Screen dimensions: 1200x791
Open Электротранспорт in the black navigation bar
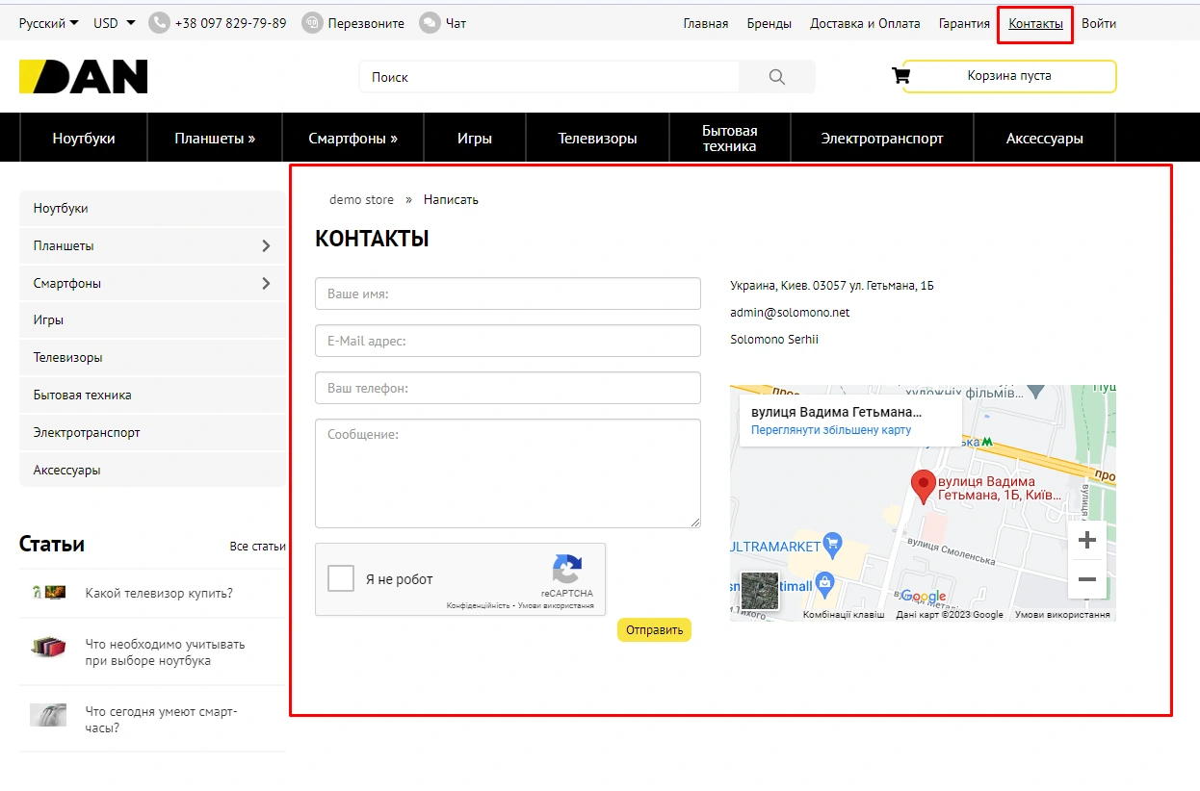[x=881, y=139]
